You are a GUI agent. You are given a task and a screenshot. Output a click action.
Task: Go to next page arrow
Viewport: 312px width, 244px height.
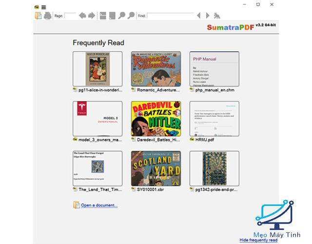point(92,15)
